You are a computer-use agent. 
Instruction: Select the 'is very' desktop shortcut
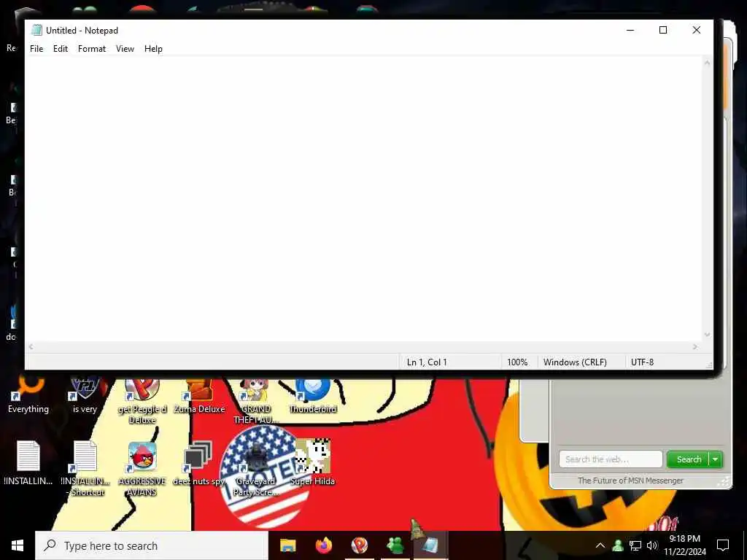[x=85, y=396]
